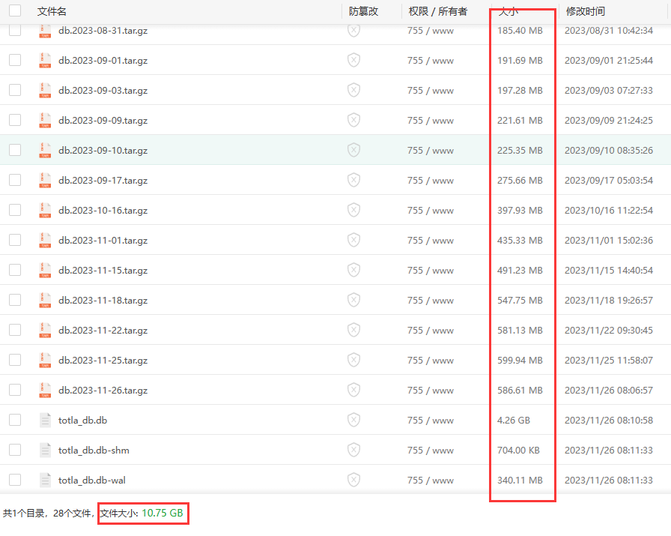Check the box for db.2023-11-25.tar.gz
Viewport: 671px width, 536px height.
pyautogui.click(x=15, y=360)
